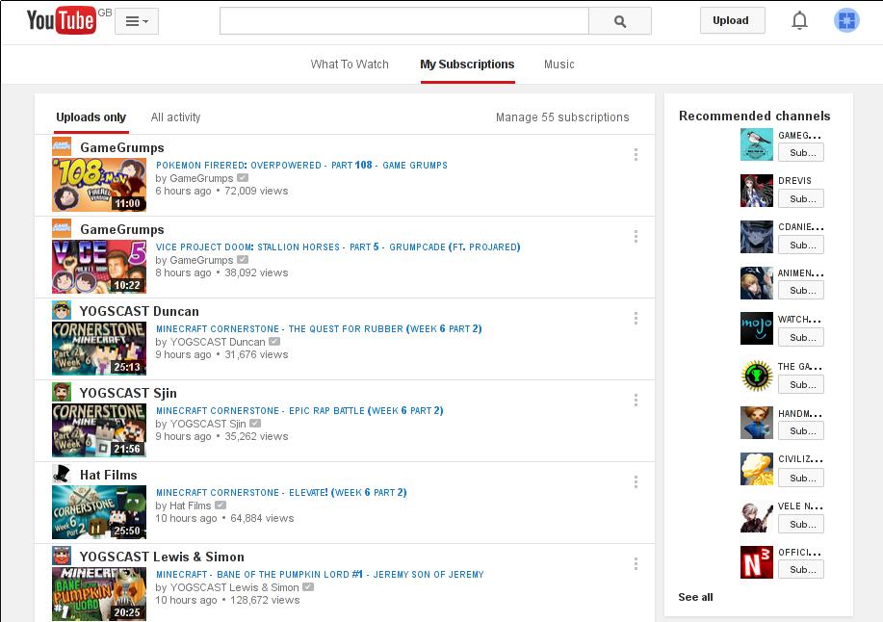
Task: Open options menu for Bane of Pumpkin Lord video
Action: click(x=636, y=563)
